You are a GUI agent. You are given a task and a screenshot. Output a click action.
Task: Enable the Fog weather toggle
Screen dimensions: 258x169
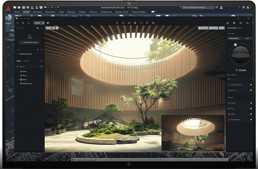pyautogui.click(x=251, y=109)
